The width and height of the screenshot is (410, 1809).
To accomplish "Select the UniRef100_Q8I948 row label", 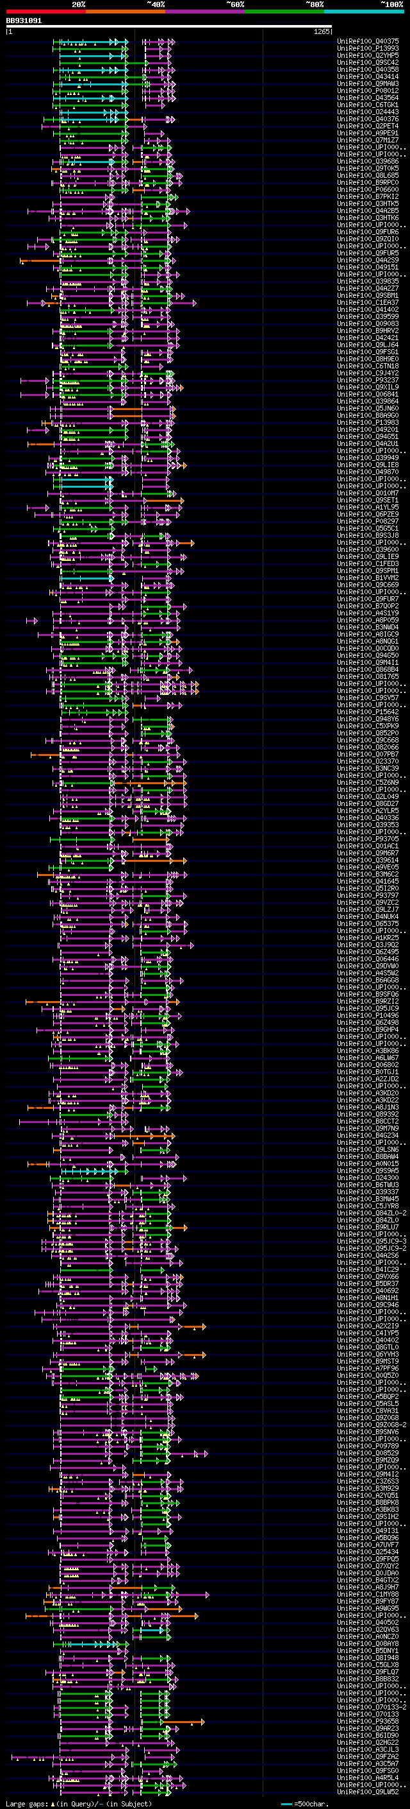I will point(368,1658).
